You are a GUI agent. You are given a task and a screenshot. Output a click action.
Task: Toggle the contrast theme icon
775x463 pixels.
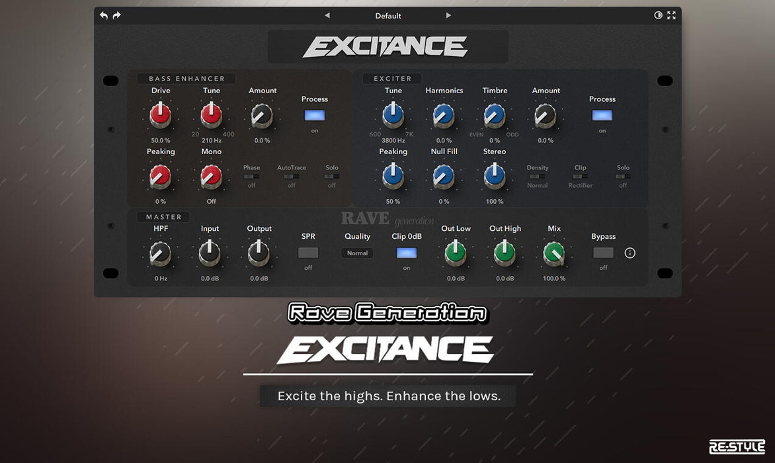click(x=658, y=15)
